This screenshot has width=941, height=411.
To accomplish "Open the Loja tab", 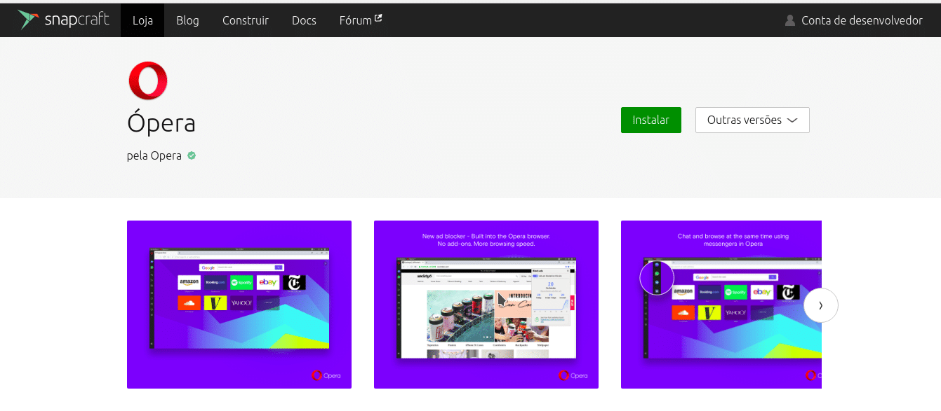I will pyautogui.click(x=142, y=20).
